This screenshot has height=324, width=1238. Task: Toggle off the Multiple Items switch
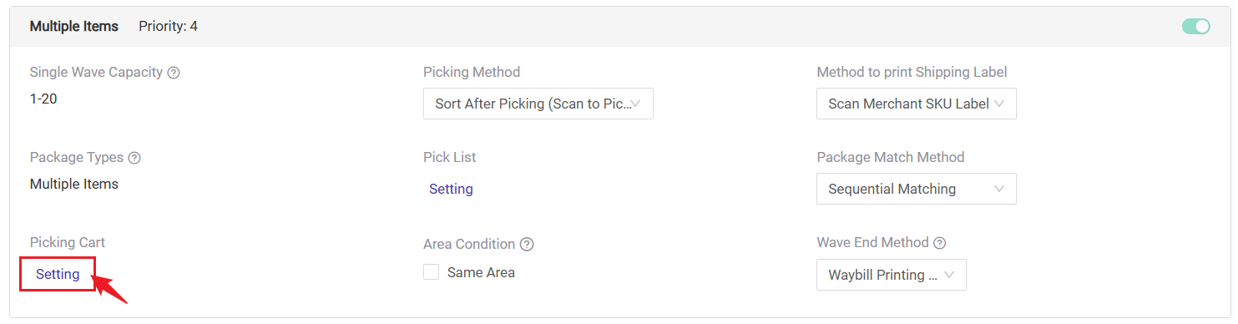tap(1196, 27)
